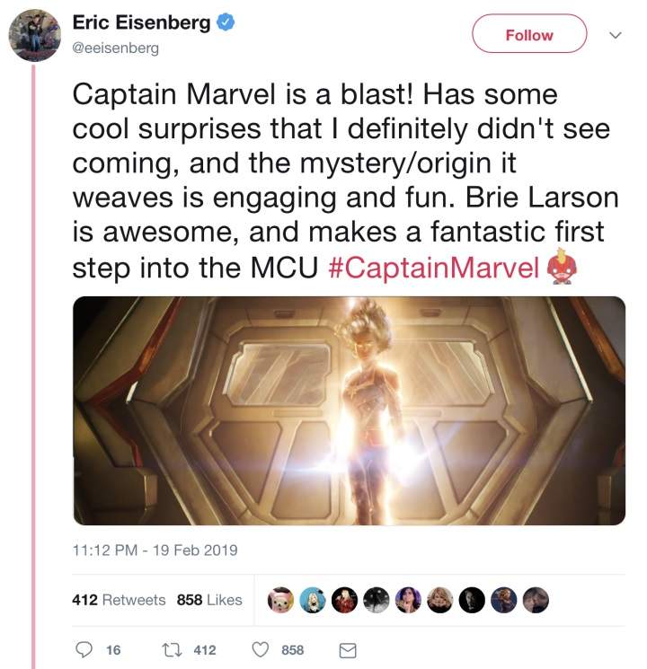View the 858 Likes list
Image resolution: width=647 pixels, height=669 pixels.
click(209, 600)
